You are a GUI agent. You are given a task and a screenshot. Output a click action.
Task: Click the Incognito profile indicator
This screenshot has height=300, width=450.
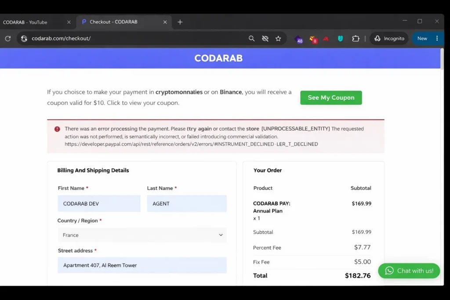click(388, 38)
